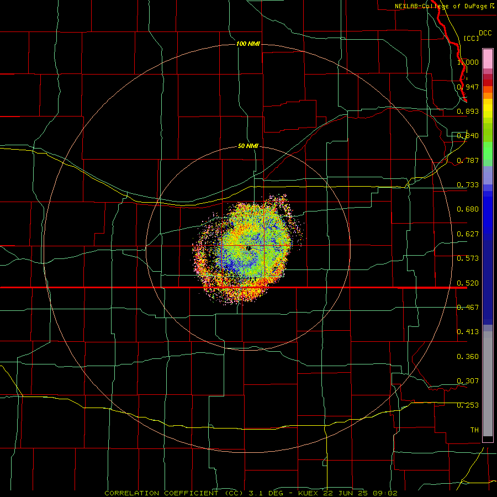This screenshot has width=497, height=497.
Task: Click the 0.573 scale value
Action: click(468, 258)
